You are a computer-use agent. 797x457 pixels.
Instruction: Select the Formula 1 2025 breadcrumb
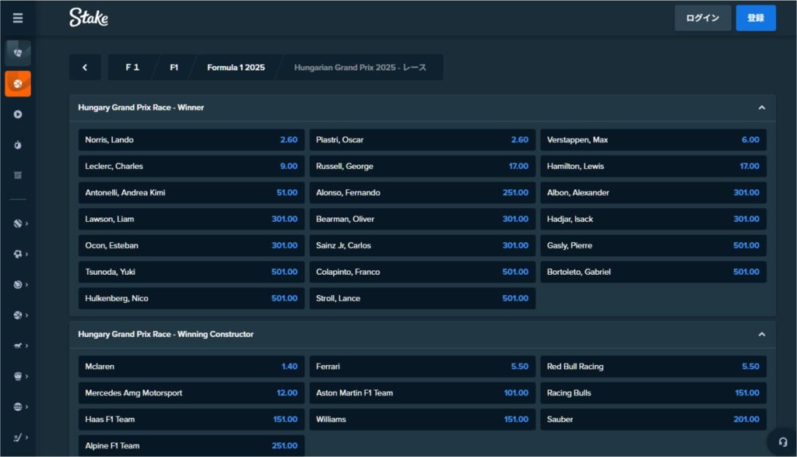(236, 67)
